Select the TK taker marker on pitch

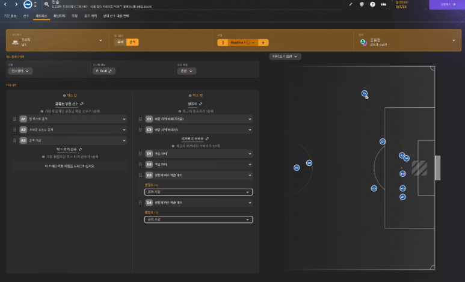[x=365, y=93]
